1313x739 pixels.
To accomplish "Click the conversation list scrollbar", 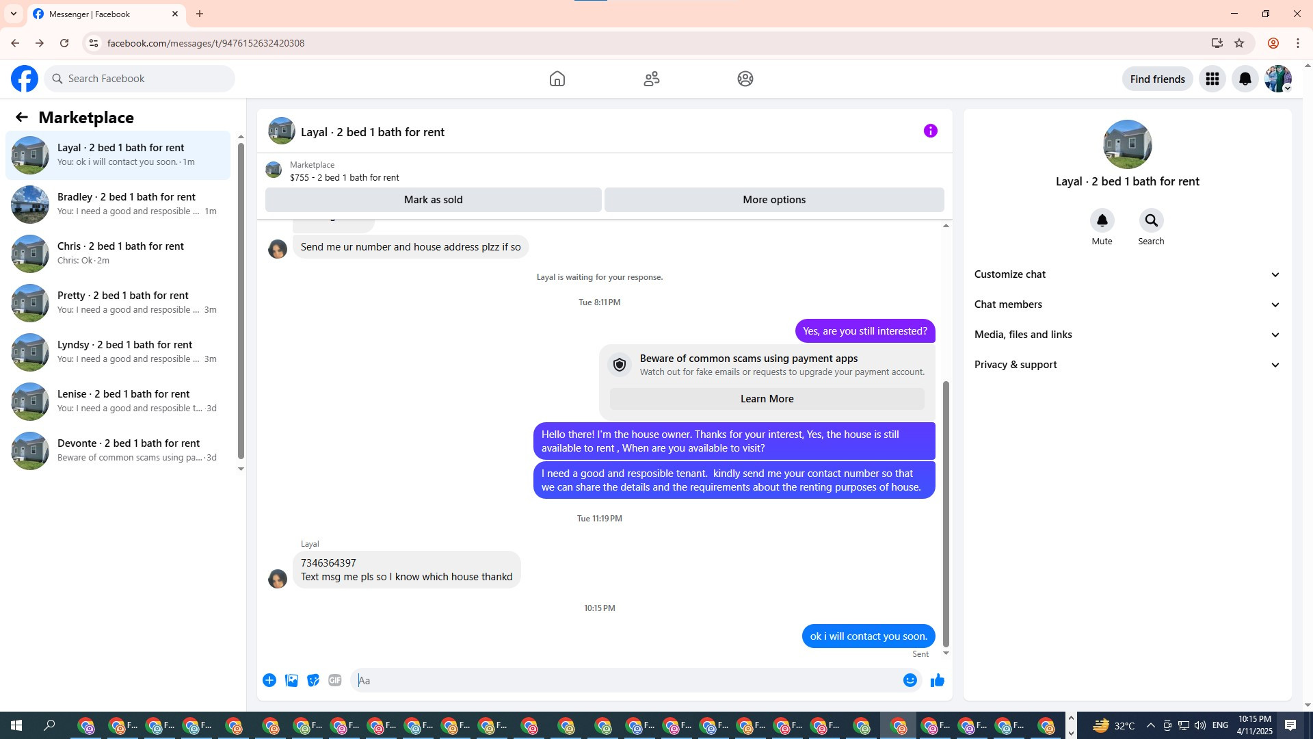I will 241,300.
